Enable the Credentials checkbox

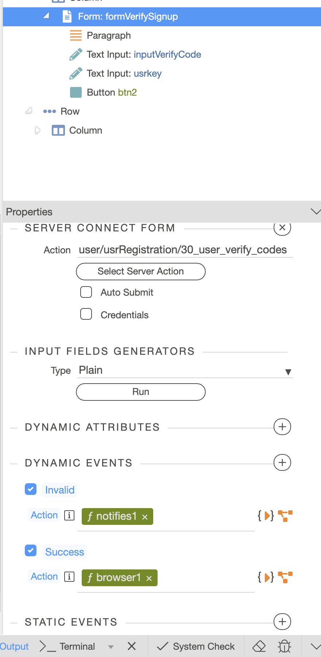point(86,314)
